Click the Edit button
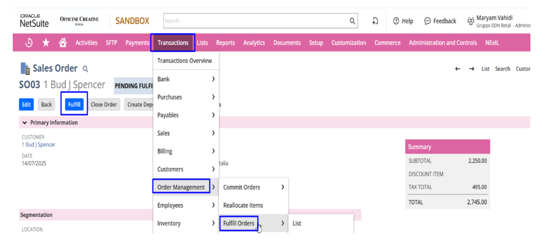 tap(26, 104)
